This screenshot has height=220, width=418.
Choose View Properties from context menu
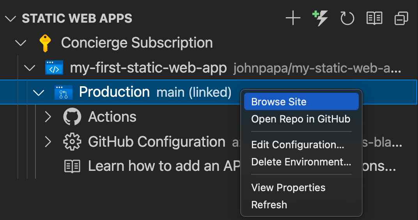click(301, 188)
